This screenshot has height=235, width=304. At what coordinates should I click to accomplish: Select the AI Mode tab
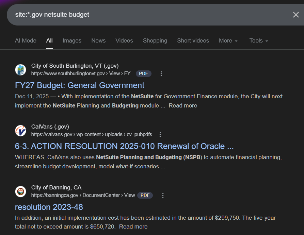tap(26, 40)
